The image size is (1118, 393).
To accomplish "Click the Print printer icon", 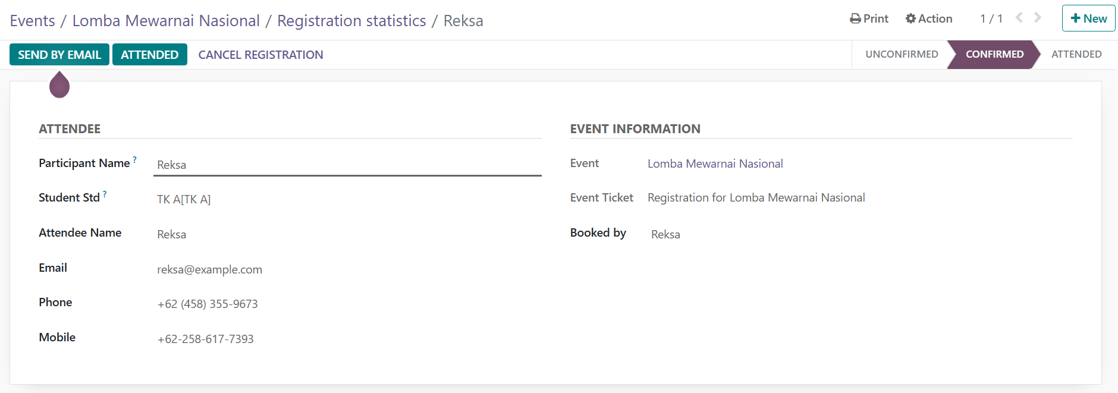I will 855,19.
